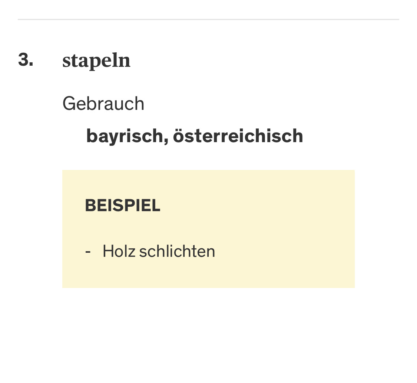Viewport: 417px width, 383px height.
Task: Click the gray horizontal divider line
Action: (208, 19)
